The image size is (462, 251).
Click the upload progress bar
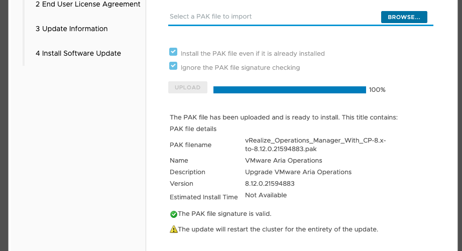tap(290, 90)
